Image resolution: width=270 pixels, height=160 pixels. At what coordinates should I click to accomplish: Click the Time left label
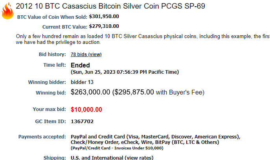click(x=55, y=65)
